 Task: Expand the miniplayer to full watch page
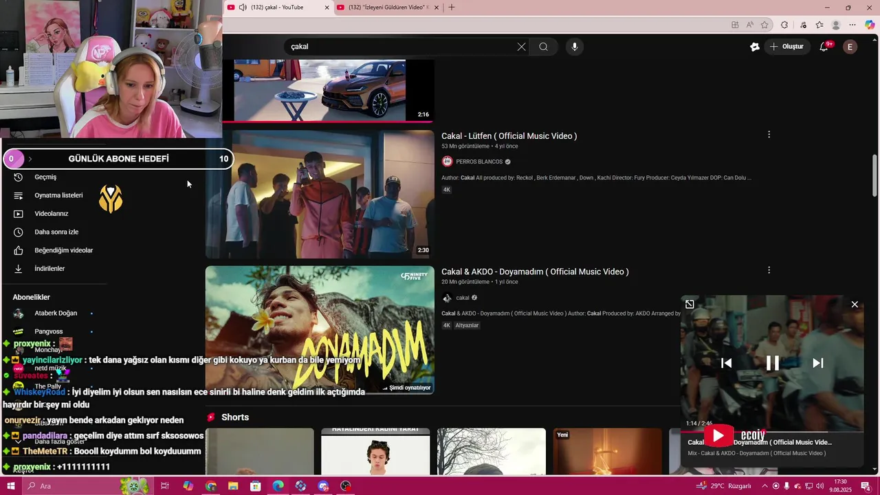[690, 305]
